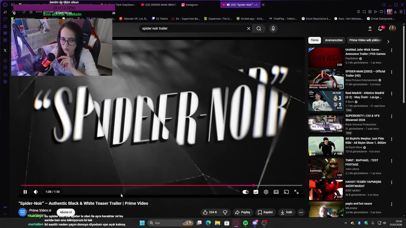Open TMNT Raphael Test Footage video
Screen dimensions: 406x228
(326, 168)
